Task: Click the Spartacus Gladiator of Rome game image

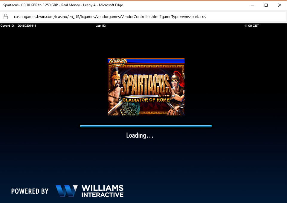Action: [146, 87]
